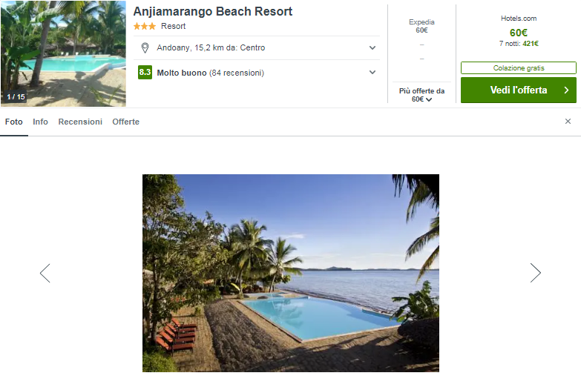The width and height of the screenshot is (581, 390).
Task: Click the location pin icon beside Andoany
Action: [145, 48]
